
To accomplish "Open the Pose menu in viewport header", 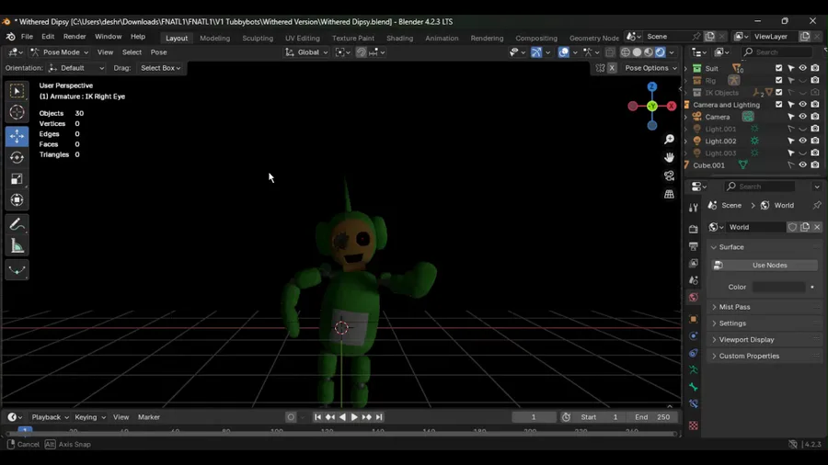I will [158, 52].
